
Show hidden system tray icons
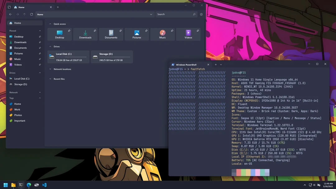click(x=305, y=185)
